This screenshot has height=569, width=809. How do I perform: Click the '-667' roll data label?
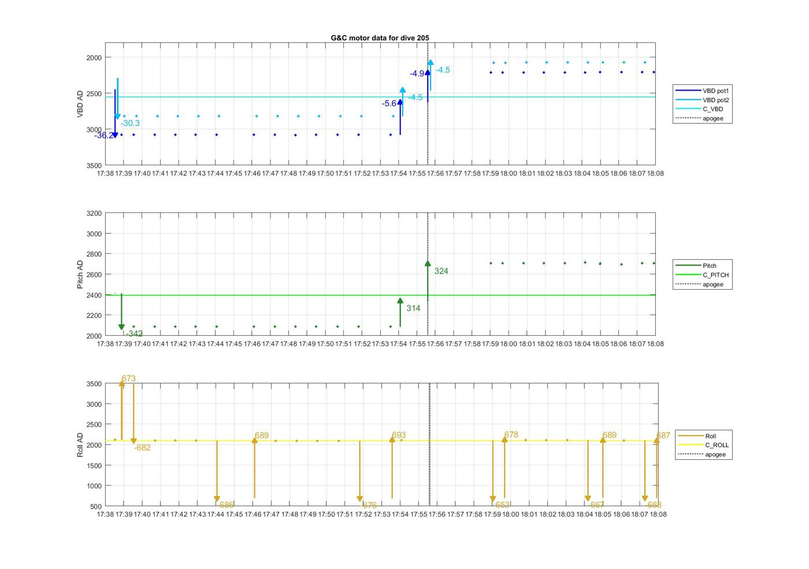(x=596, y=505)
